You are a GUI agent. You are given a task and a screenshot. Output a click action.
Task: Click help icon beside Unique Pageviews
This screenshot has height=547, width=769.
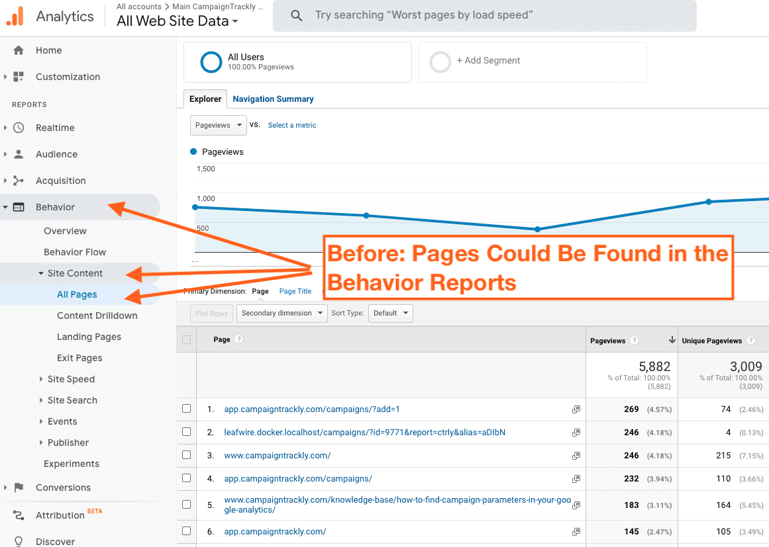751,341
